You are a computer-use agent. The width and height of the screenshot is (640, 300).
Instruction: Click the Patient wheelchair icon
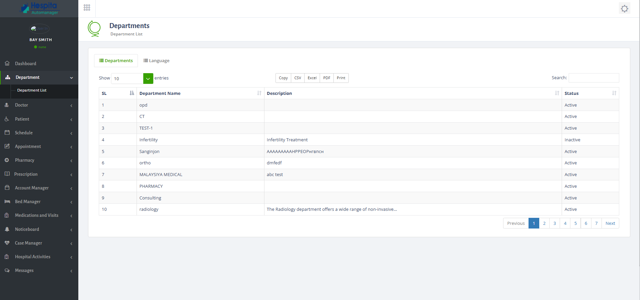[7, 119]
